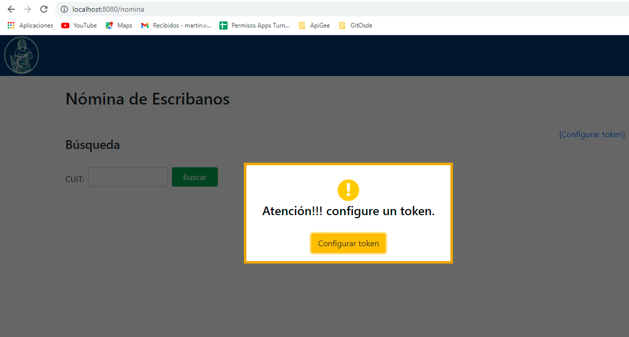Click the forward navigation arrow

[27, 9]
